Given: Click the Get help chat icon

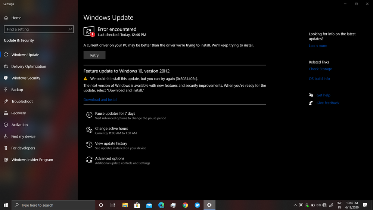Looking at the screenshot, I should [x=311, y=95].
